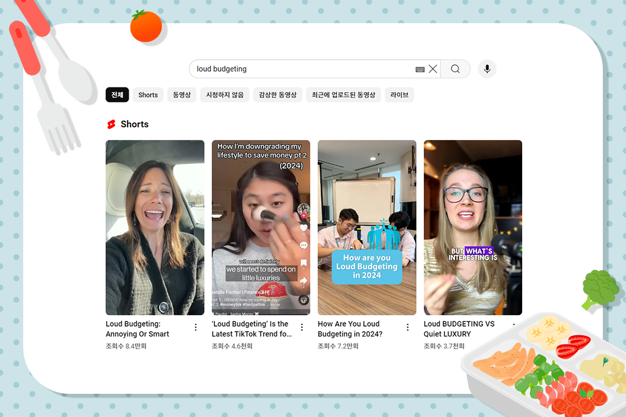Click view count '조회수 4.6천회'
626x417 pixels.
coord(232,346)
